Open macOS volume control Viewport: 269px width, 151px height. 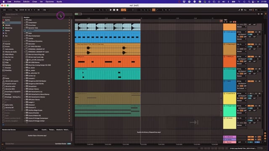[x=224, y=2]
